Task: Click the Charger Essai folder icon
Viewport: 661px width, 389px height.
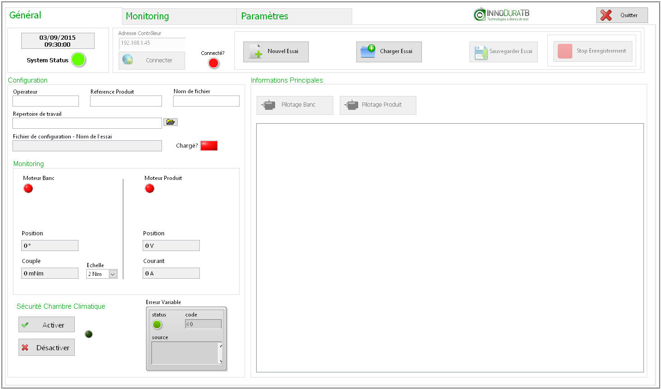Action: 368,51
